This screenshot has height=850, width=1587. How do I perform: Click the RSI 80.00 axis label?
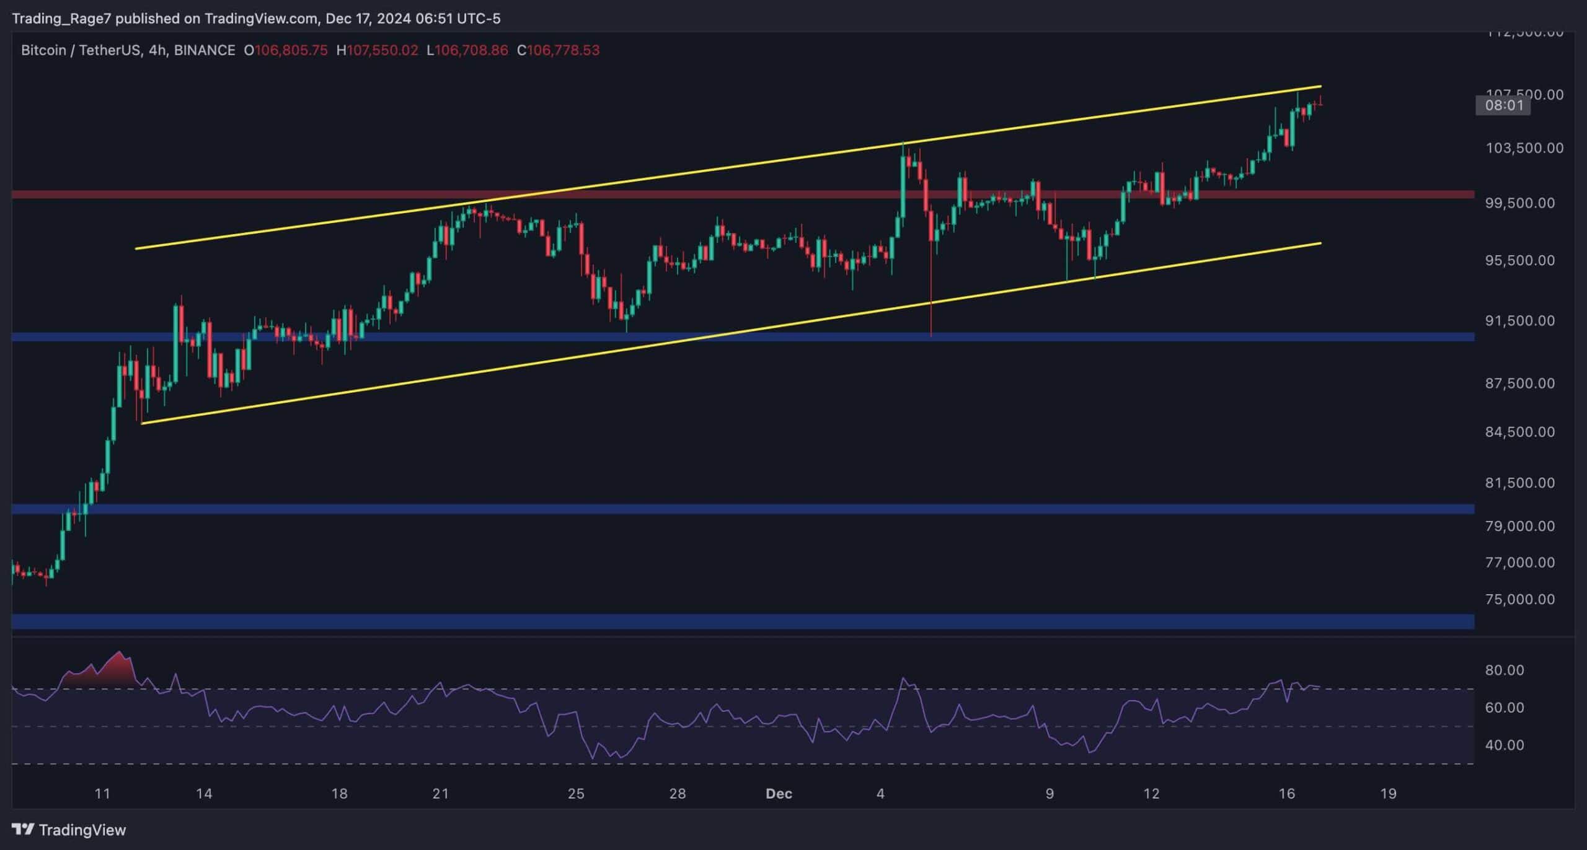[1505, 670]
